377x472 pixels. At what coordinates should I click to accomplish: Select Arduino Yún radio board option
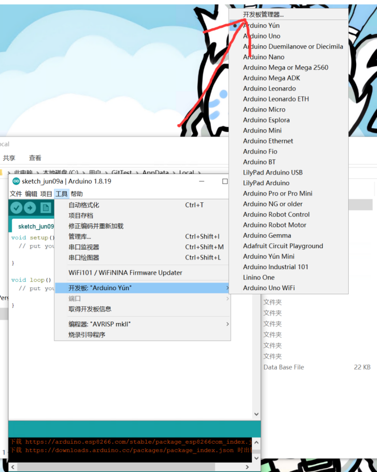click(289, 26)
